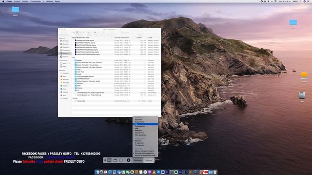
Task: Open Red under Ubicaciones in Finder sidebar
Action: coord(63,67)
